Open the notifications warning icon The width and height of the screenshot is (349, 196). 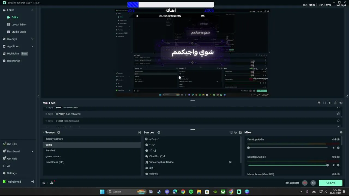click(52, 183)
